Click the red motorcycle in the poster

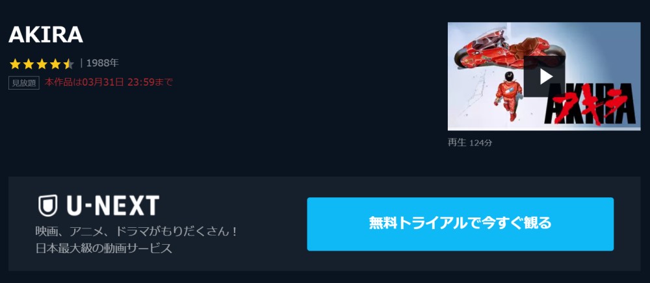click(509, 53)
